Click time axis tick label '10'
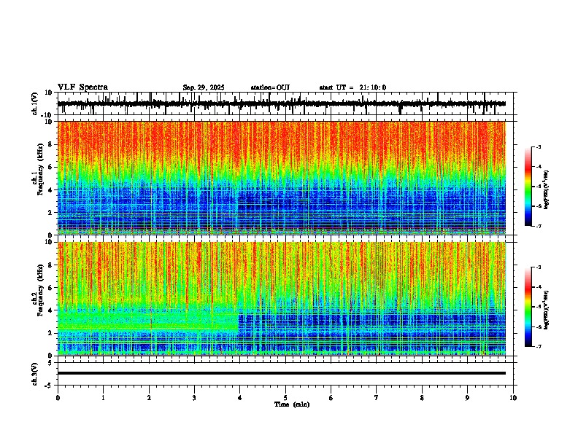The height and width of the screenshot is (446, 578). (x=513, y=398)
